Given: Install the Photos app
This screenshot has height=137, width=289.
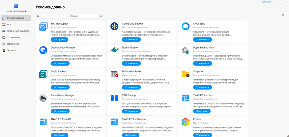Looking at the screenshot, I should click(202, 135).
